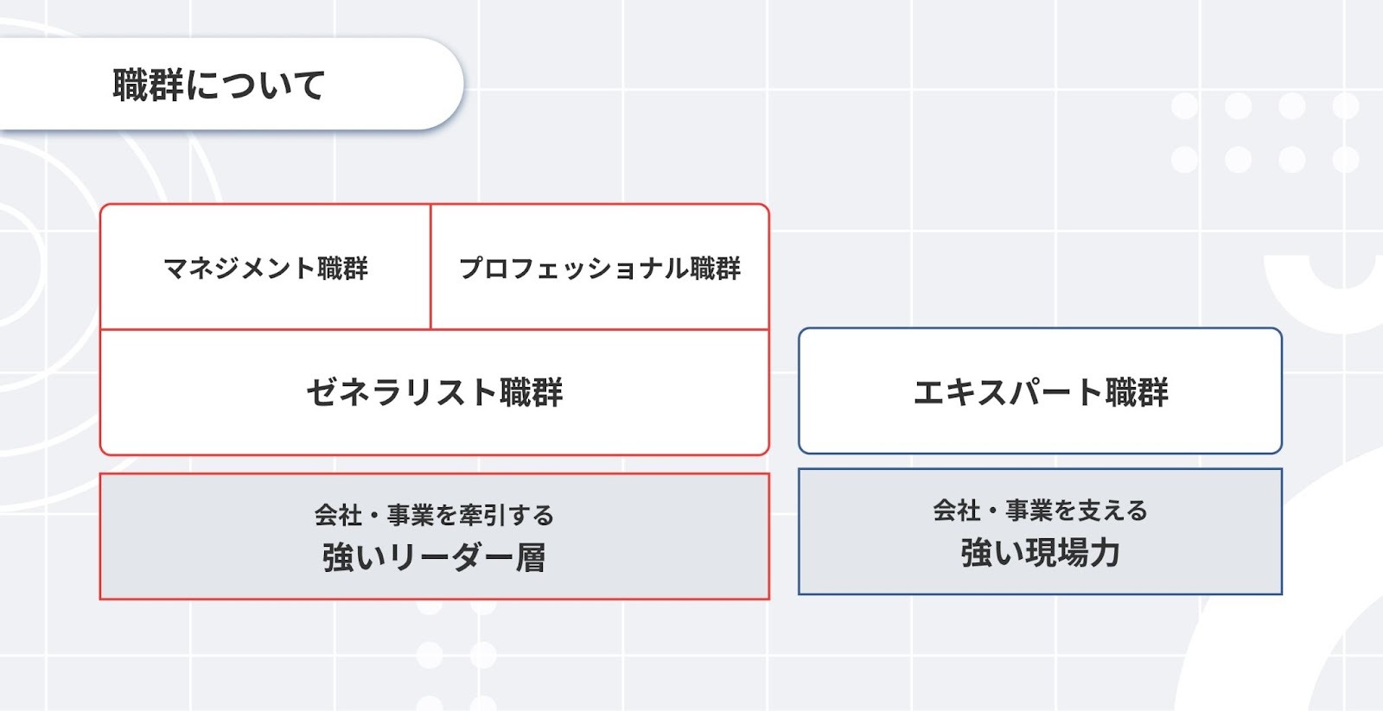Select the red-bordered gray description box
1383x711 pixels.
click(435, 536)
